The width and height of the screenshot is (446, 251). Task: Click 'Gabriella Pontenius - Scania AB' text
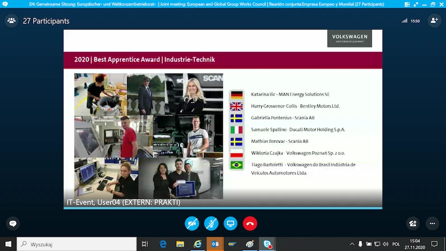pyautogui.click(x=283, y=118)
